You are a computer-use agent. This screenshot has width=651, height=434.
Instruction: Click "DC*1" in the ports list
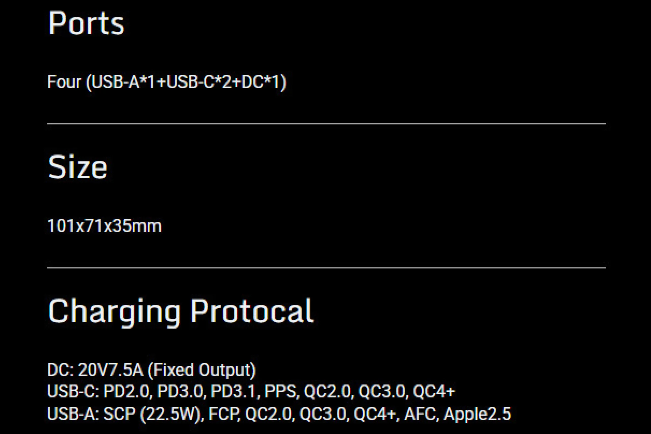pos(261,82)
